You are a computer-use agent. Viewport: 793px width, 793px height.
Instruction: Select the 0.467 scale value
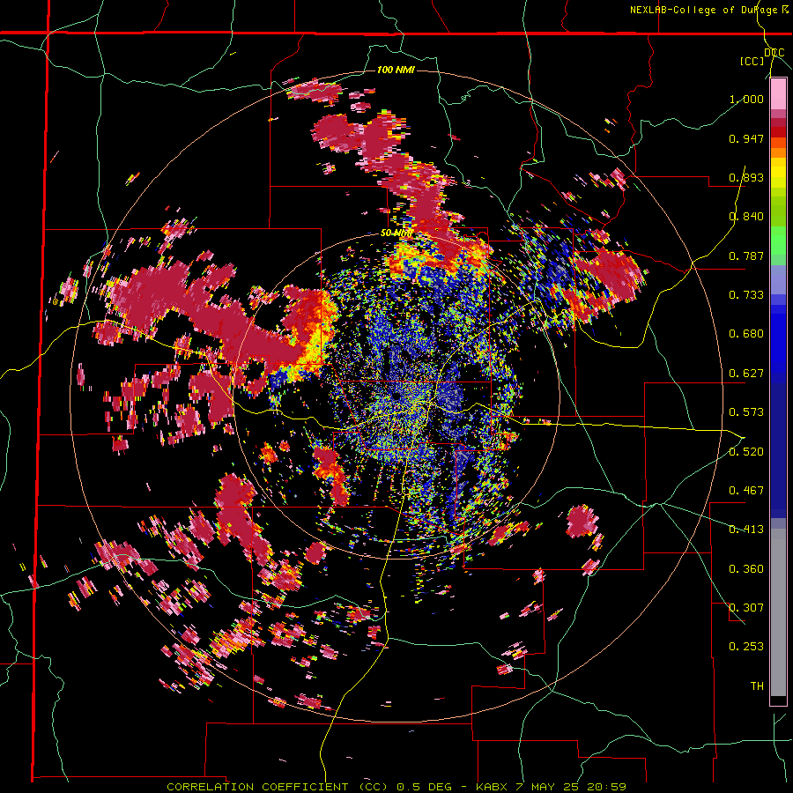tap(746, 491)
